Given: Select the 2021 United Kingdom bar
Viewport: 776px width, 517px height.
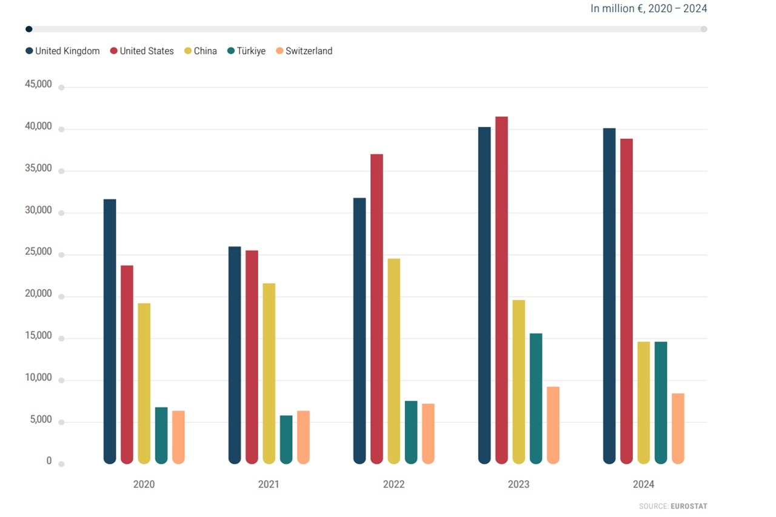Looking at the screenshot, I should [235, 355].
